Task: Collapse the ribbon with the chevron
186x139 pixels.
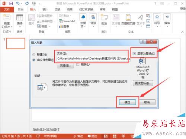Action: click(x=182, y=32)
